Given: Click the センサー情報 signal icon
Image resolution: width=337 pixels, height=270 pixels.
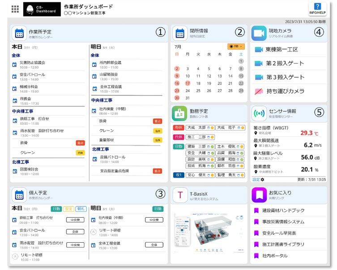Looking at the screenshot, I should coord(259,113).
